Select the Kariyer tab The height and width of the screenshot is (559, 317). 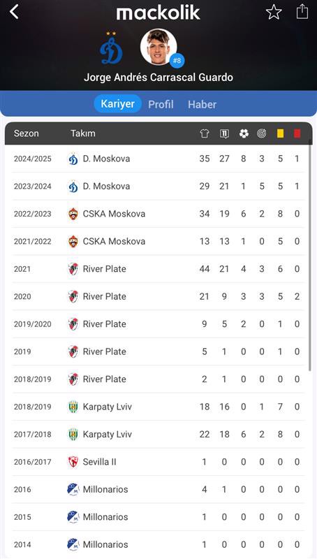pos(117,103)
